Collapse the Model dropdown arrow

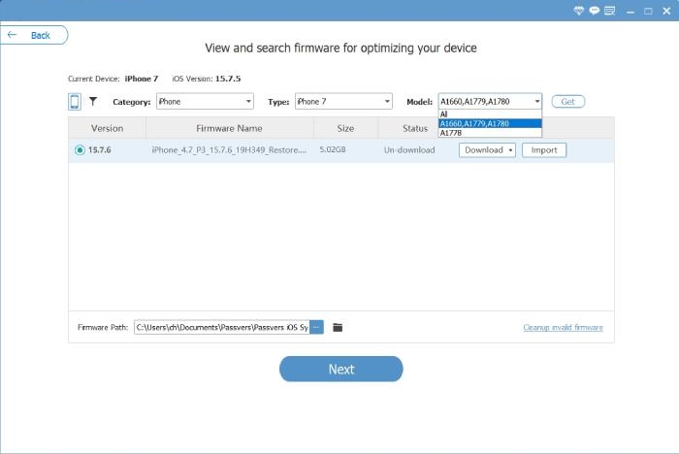[x=536, y=101]
